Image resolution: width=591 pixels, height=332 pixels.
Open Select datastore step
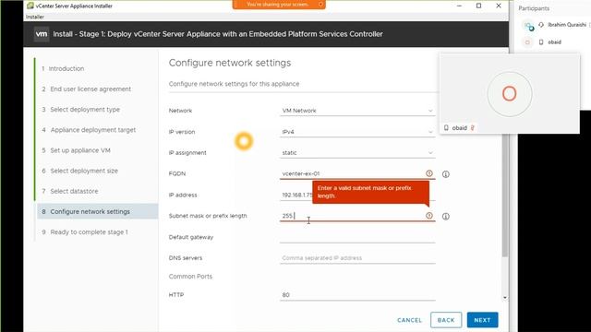click(x=70, y=191)
